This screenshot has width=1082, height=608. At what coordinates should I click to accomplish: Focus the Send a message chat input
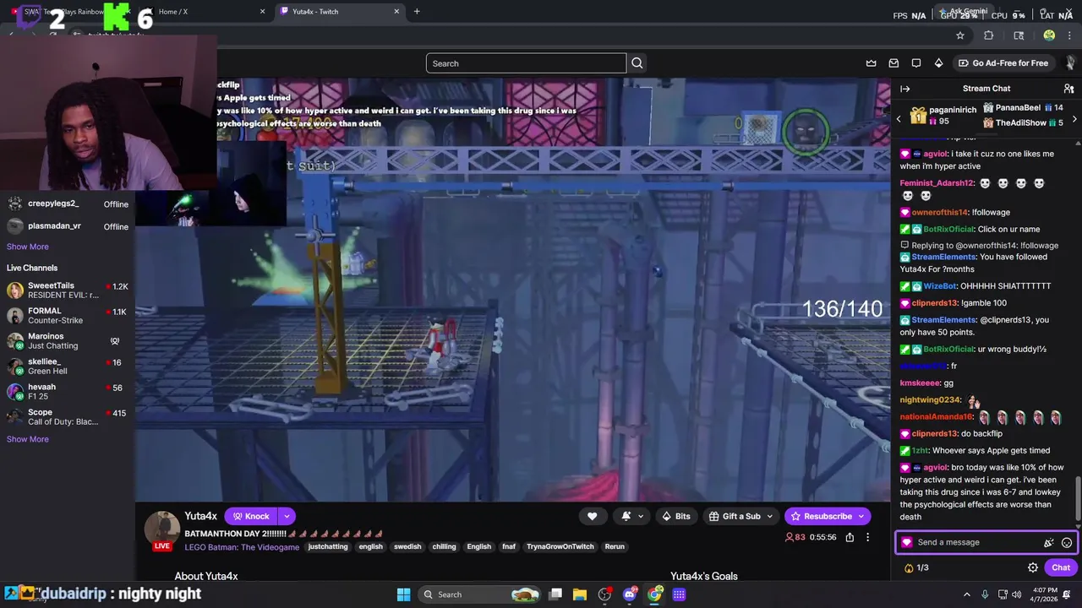pyautogui.click(x=976, y=542)
